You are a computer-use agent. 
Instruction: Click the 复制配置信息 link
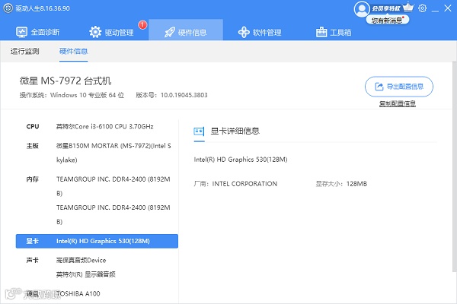[398, 103]
